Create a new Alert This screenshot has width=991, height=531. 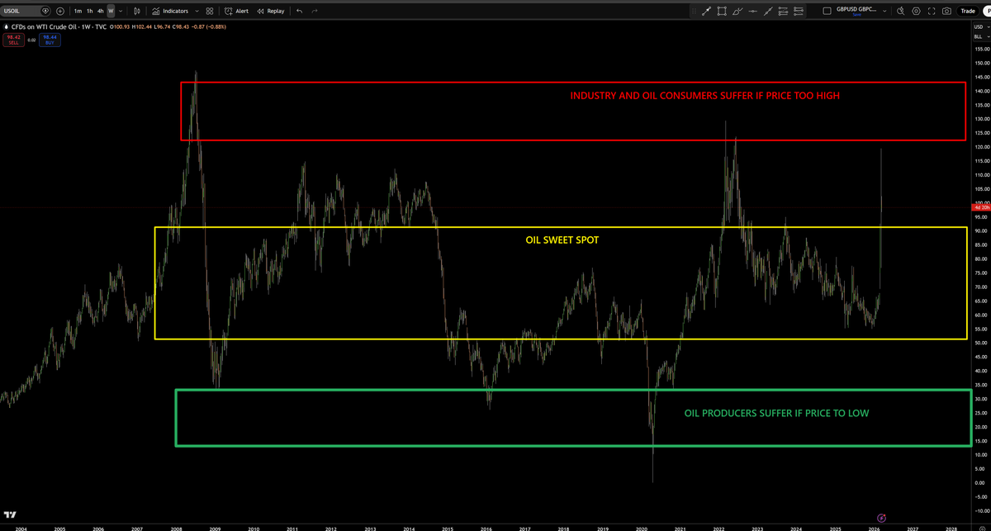pos(236,12)
